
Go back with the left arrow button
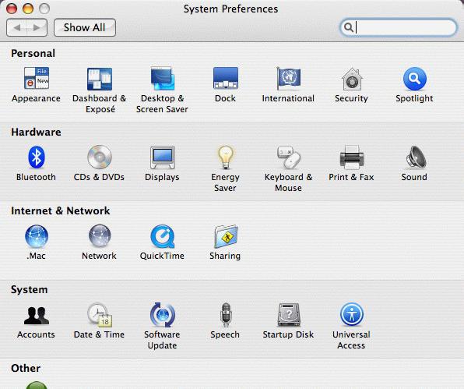[x=17, y=27]
